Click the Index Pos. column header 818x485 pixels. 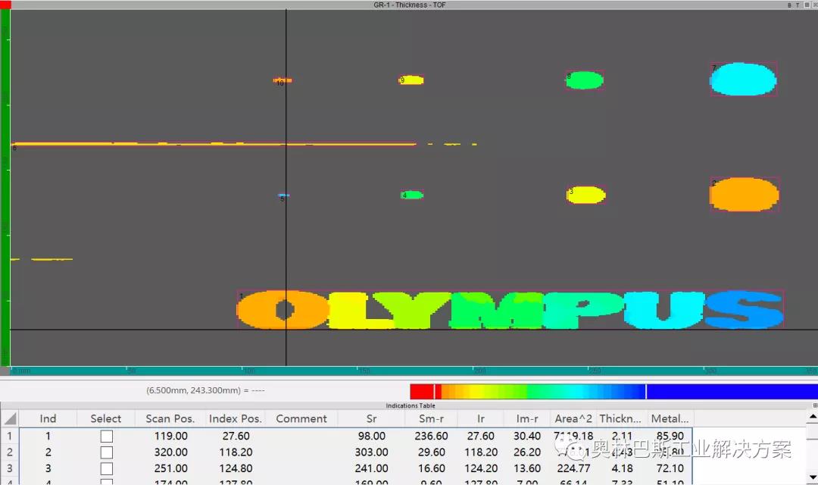coord(236,419)
